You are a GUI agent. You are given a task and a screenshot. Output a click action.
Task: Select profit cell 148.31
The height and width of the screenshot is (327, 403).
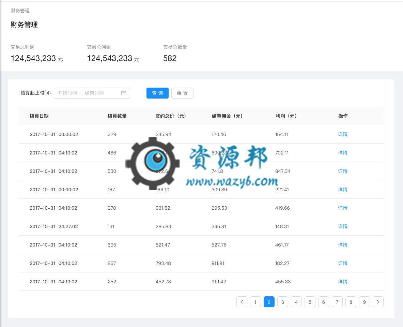coord(282,226)
